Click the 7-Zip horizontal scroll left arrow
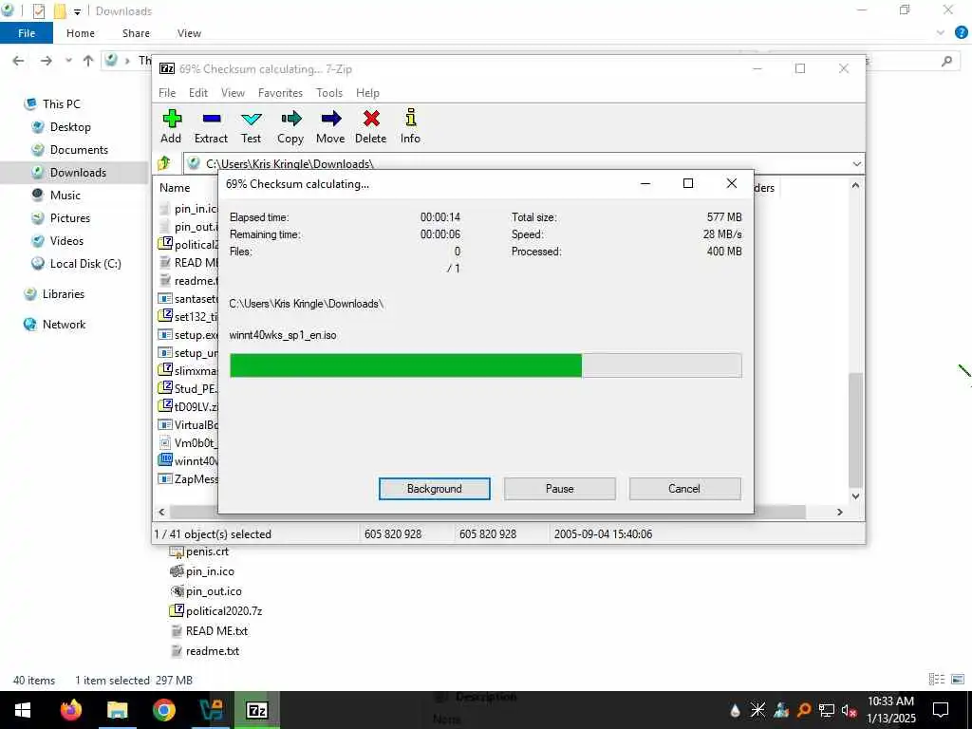 (x=161, y=512)
